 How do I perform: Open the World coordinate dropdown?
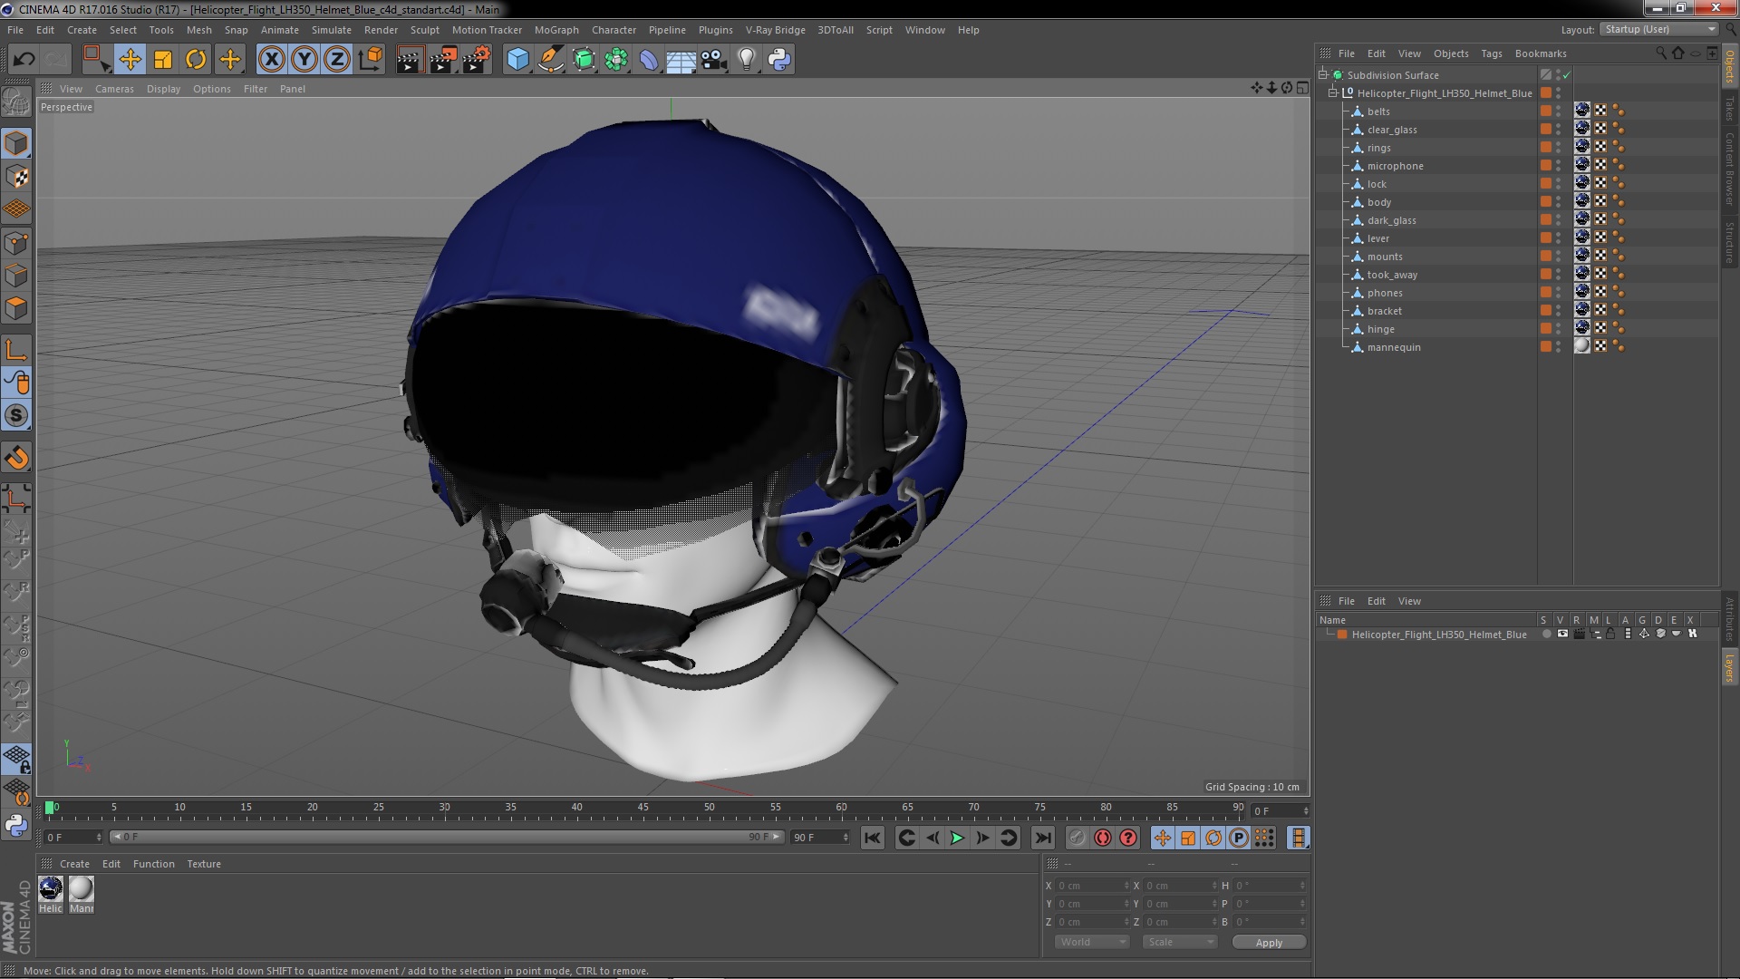click(x=1091, y=942)
